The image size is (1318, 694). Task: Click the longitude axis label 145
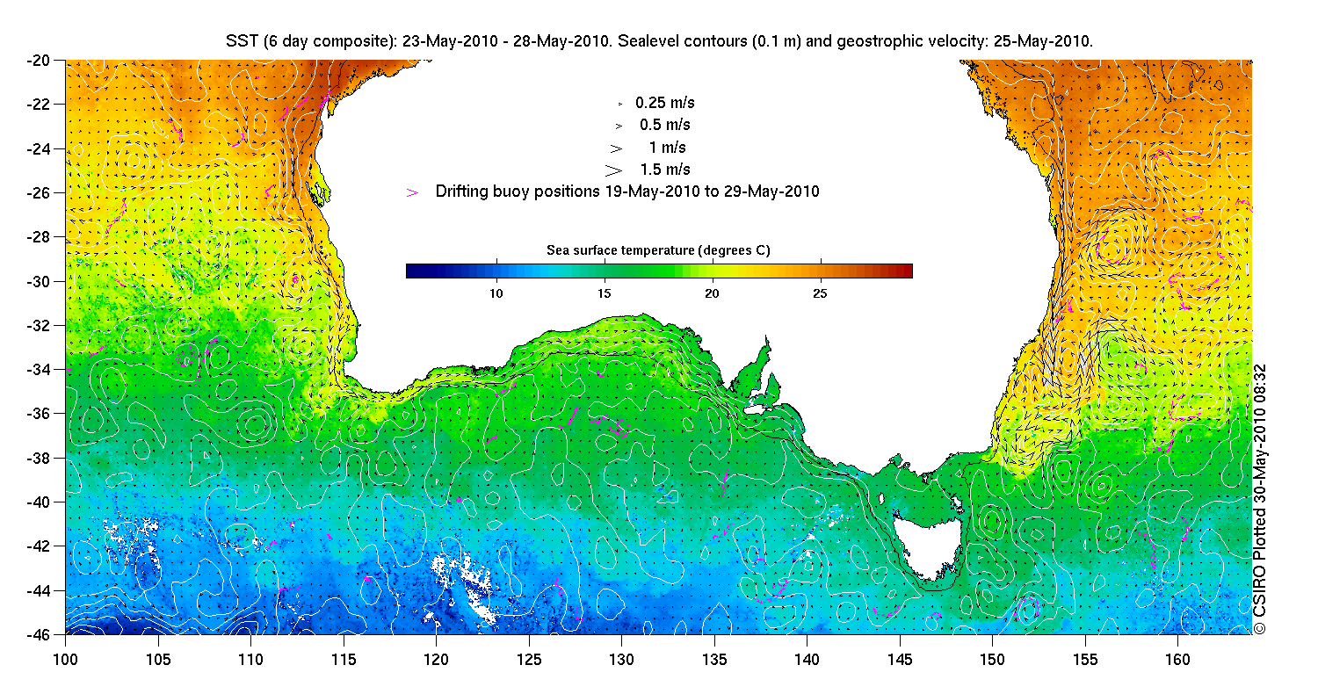(x=900, y=658)
